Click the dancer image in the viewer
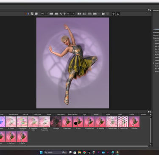159x155 pixels. coord(73,63)
